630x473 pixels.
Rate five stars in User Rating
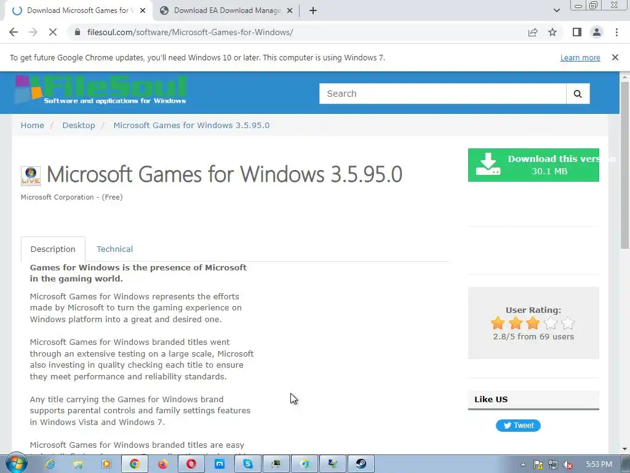pyautogui.click(x=568, y=323)
